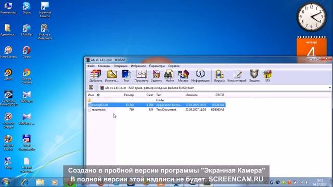Screen dimensions: 333x187
Task: Sort by the Размер column header
Action: 129,95
